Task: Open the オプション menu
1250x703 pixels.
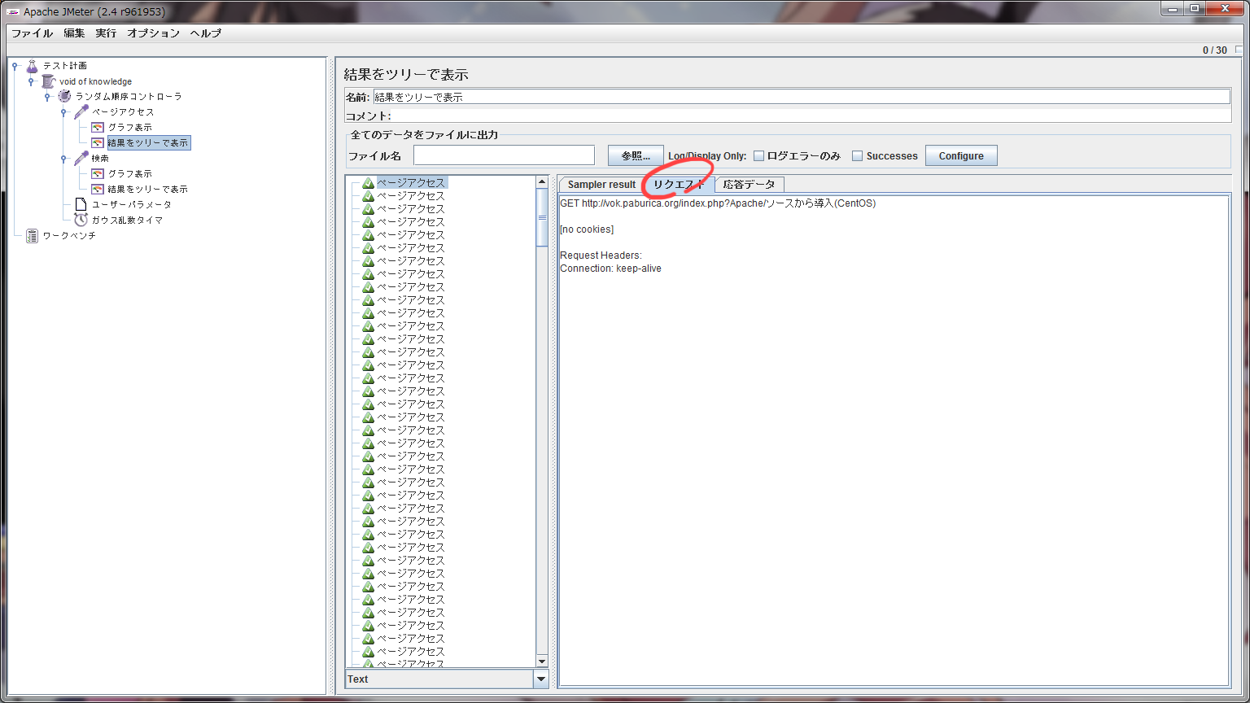Action: (153, 33)
